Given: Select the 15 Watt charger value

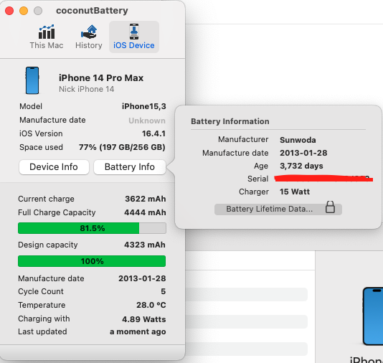Looking at the screenshot, I should (295, 192).
